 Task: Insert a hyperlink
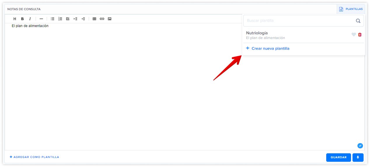tap(102, 19)
